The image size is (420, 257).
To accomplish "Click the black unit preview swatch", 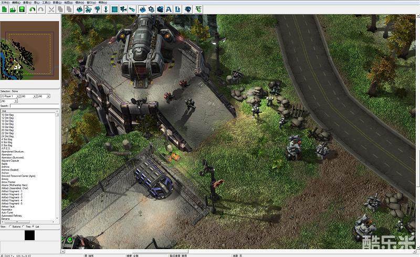I will (29, 235).
